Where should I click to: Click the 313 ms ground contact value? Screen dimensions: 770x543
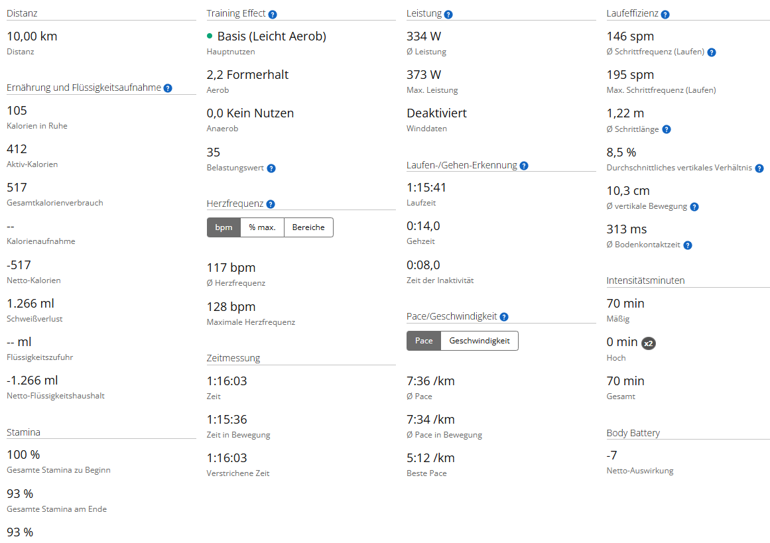627,229
